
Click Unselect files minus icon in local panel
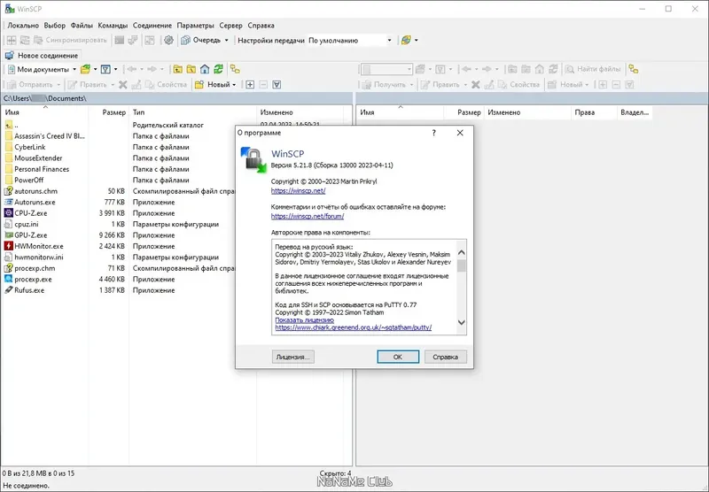pyautogui.click(x=263, y=84)
